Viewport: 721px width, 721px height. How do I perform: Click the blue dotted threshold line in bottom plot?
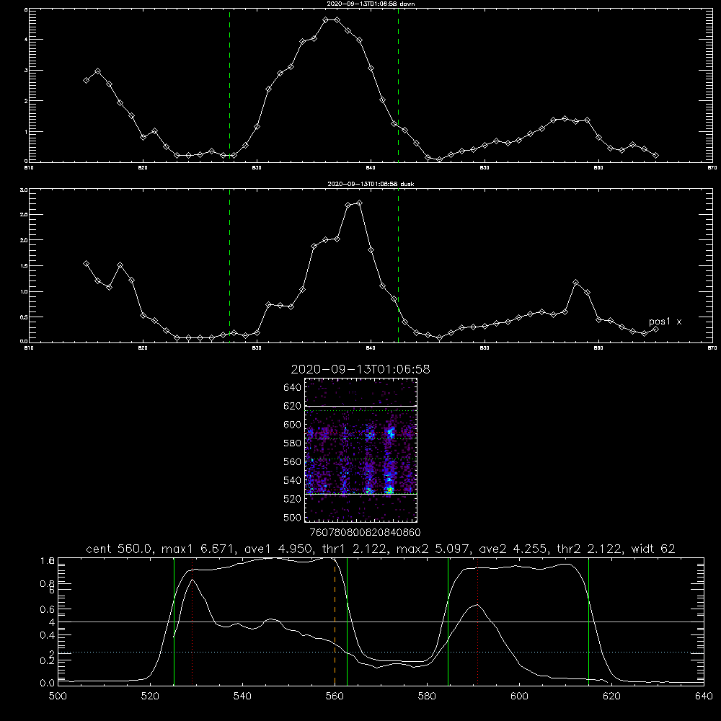[x=381, y=652]
